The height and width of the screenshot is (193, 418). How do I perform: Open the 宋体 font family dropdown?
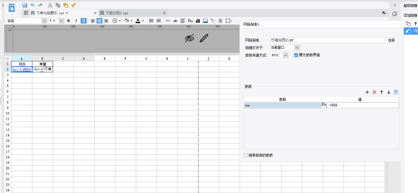tap(44, 21)
